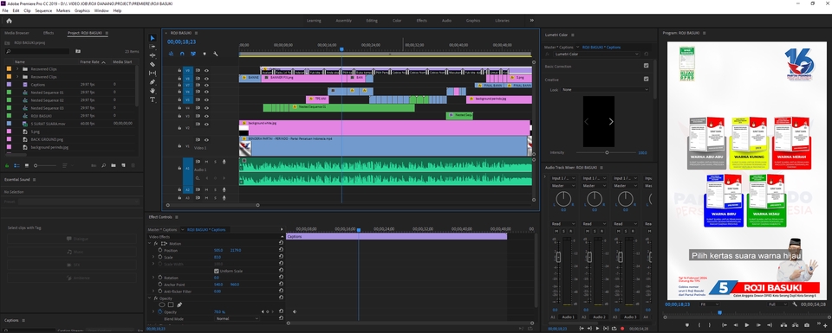Select the Type tool

click(x=153, y=99)
